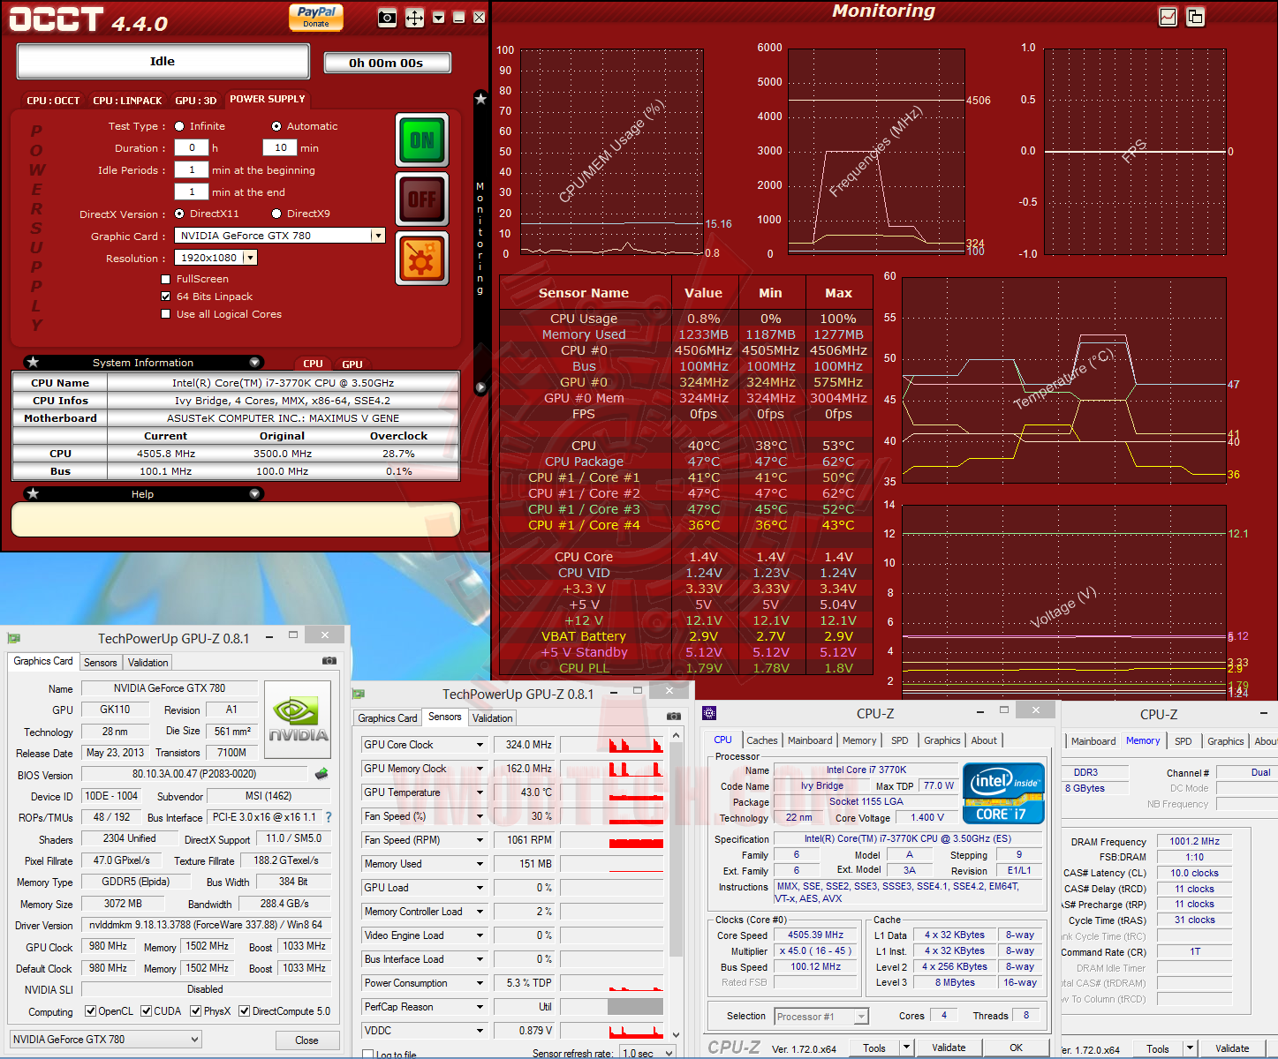Collapse the System Information section arrow
Image resolution: width=1278 pixels, height=1059 pixels.
point(254,362)
